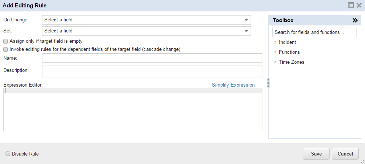
Task: Collapse the Toolbox panel with double-chevron icon
Action: point(355,21)
